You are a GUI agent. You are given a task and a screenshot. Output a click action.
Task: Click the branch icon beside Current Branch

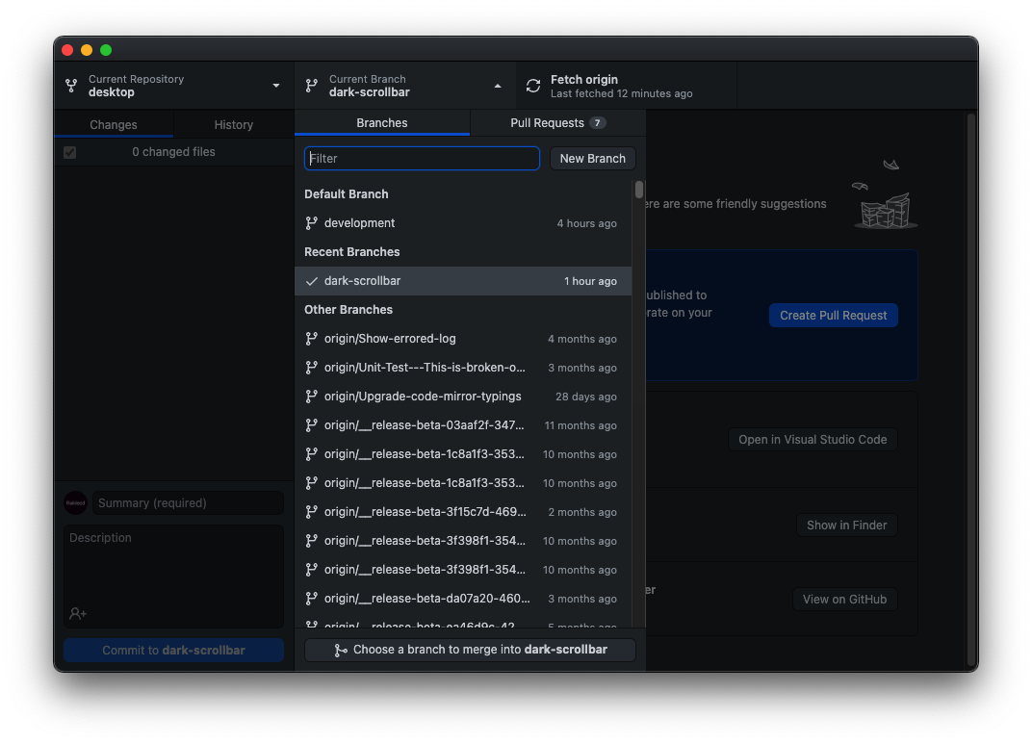pos(311,86)
